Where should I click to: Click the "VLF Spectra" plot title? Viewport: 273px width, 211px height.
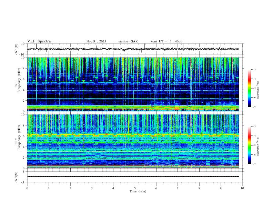pyautogui.click(x=39, y=41)
